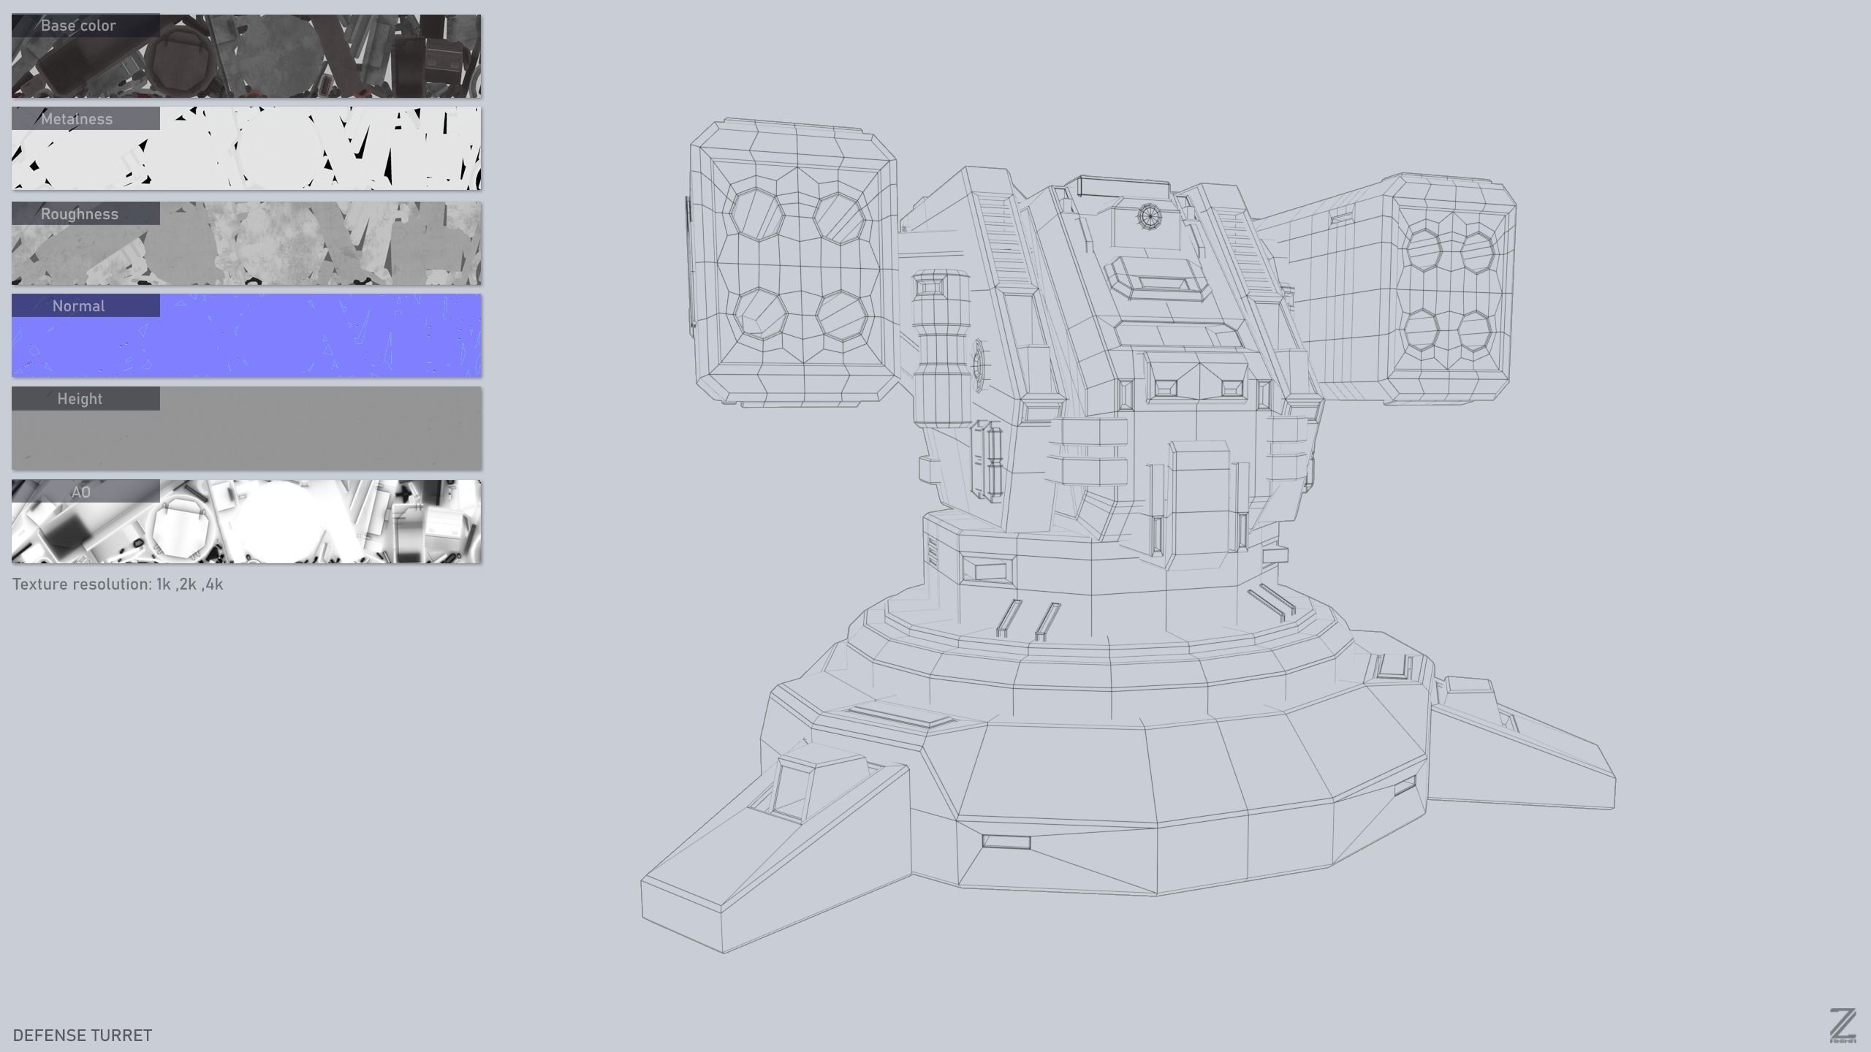Click the Texture resolution text line

pyautogui.click(x=118, y=584)
